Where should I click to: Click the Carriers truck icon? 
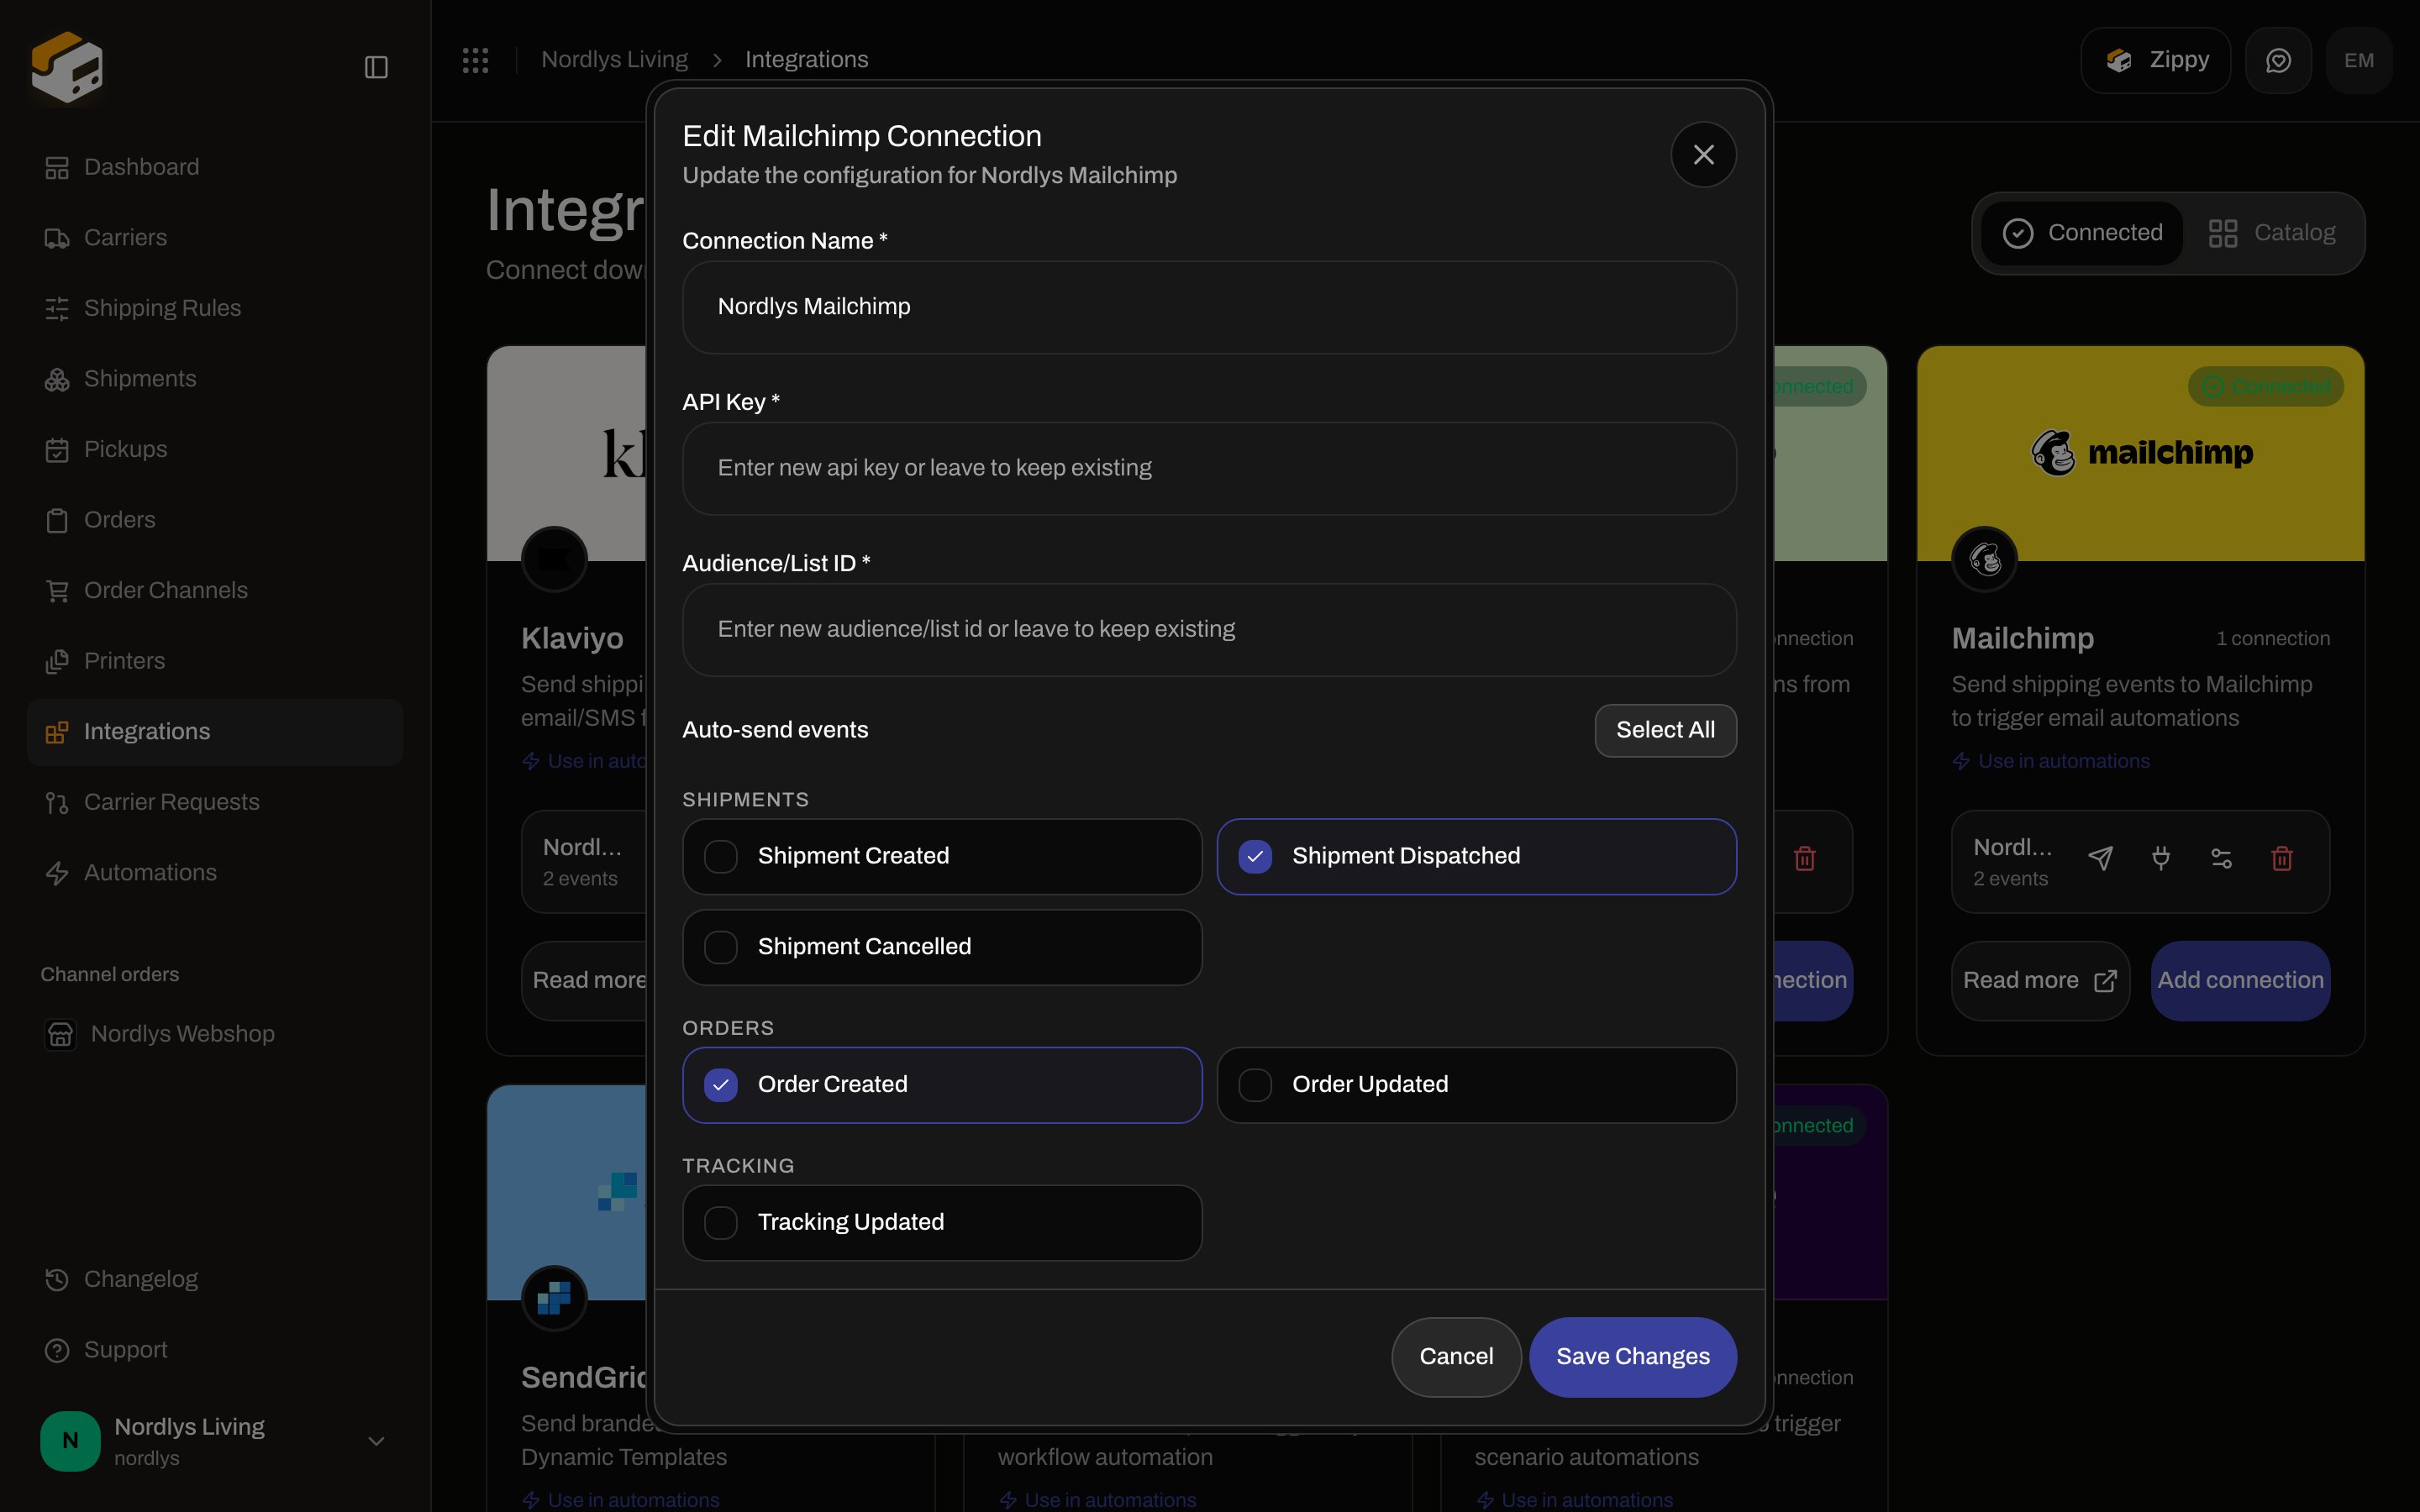coord(57,238)
